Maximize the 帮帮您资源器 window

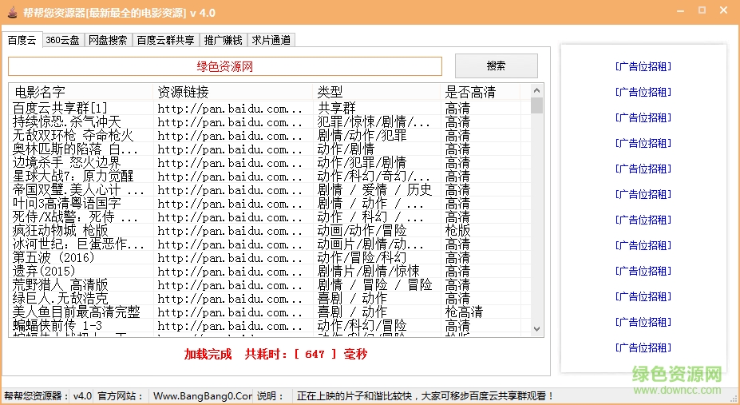702,10
